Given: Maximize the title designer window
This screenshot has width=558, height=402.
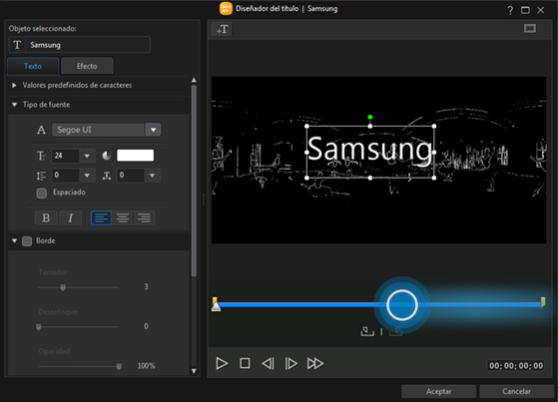Looking at the screenshot, I should pos(525,10).
